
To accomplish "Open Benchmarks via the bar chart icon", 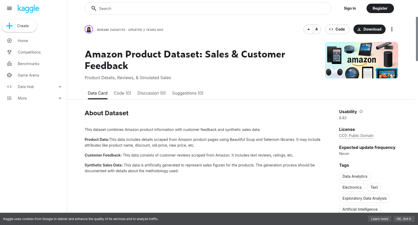I will click(x=9, y=64).
